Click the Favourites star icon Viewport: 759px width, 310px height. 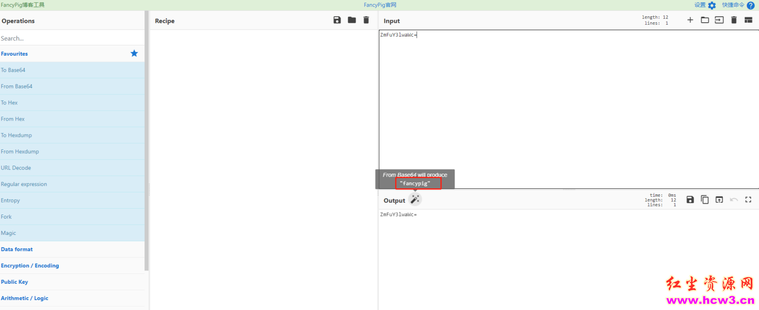click(134, 53)
